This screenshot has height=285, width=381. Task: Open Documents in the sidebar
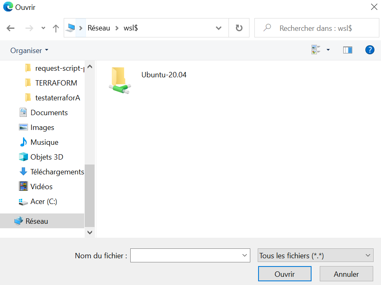click(44, 113)
